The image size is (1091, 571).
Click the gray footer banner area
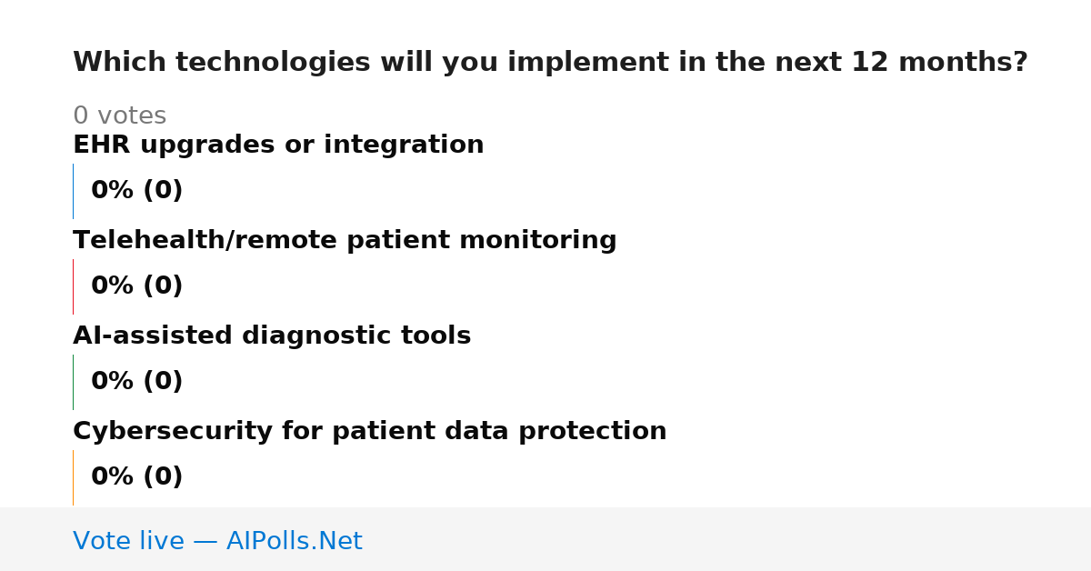click(545, 539)
